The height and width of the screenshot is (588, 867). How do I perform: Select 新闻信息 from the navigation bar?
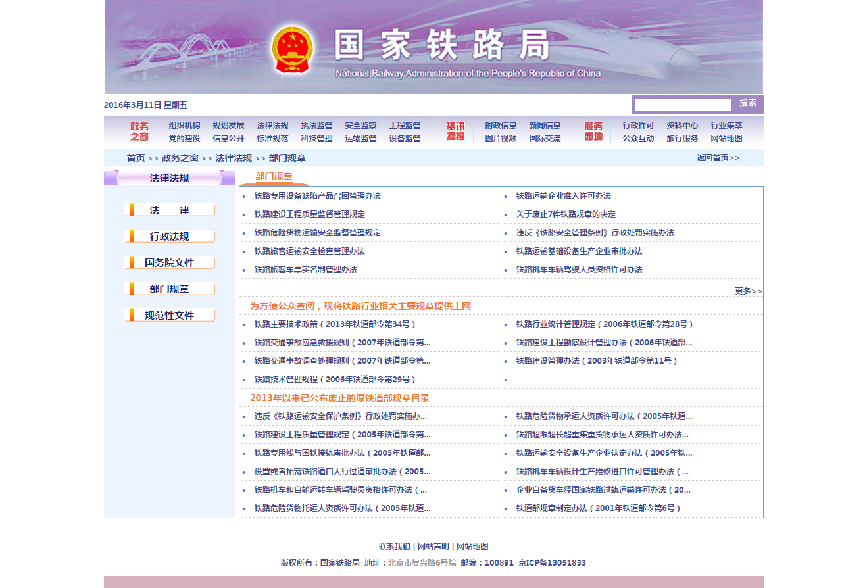coord(545,126)
